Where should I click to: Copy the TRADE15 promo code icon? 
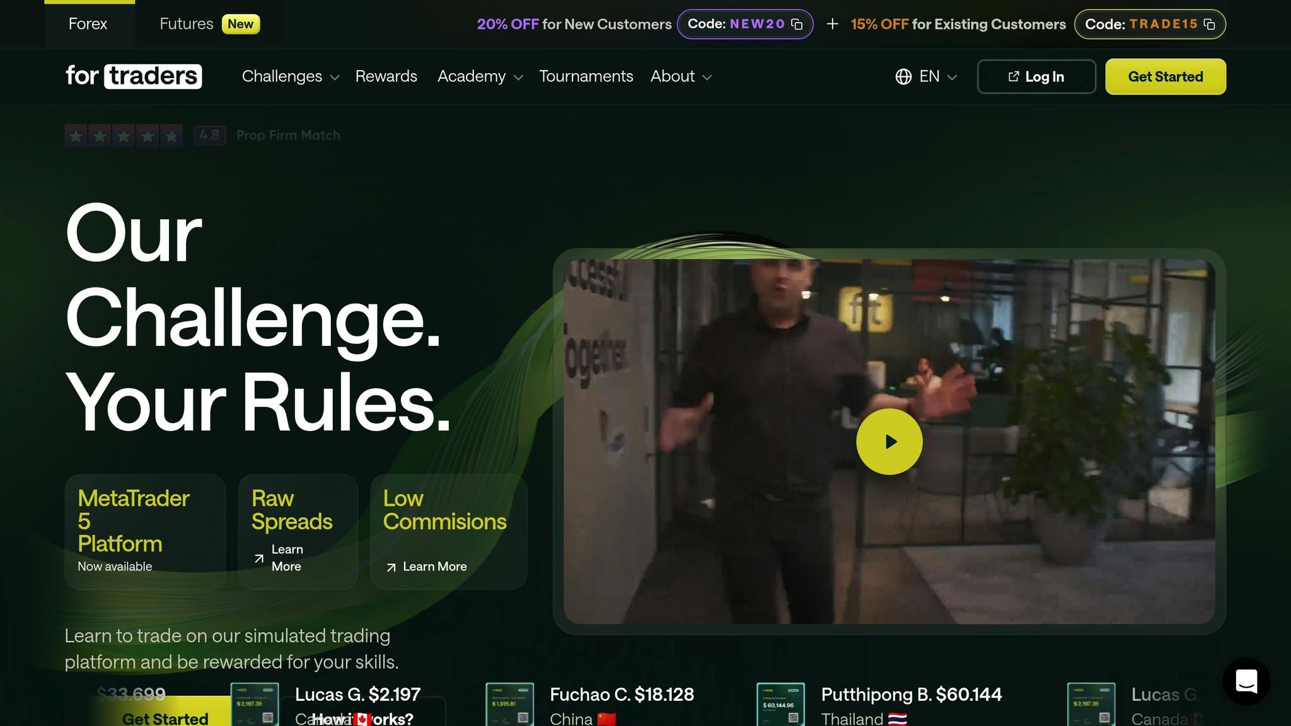click(1209, 24)
